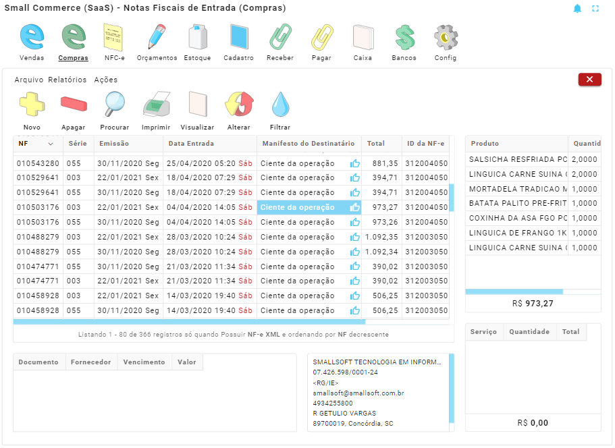Click the Imprimir printer icon
Image resolution: width=615 pixels, height=448 pixels.
(x=156, y=106)
